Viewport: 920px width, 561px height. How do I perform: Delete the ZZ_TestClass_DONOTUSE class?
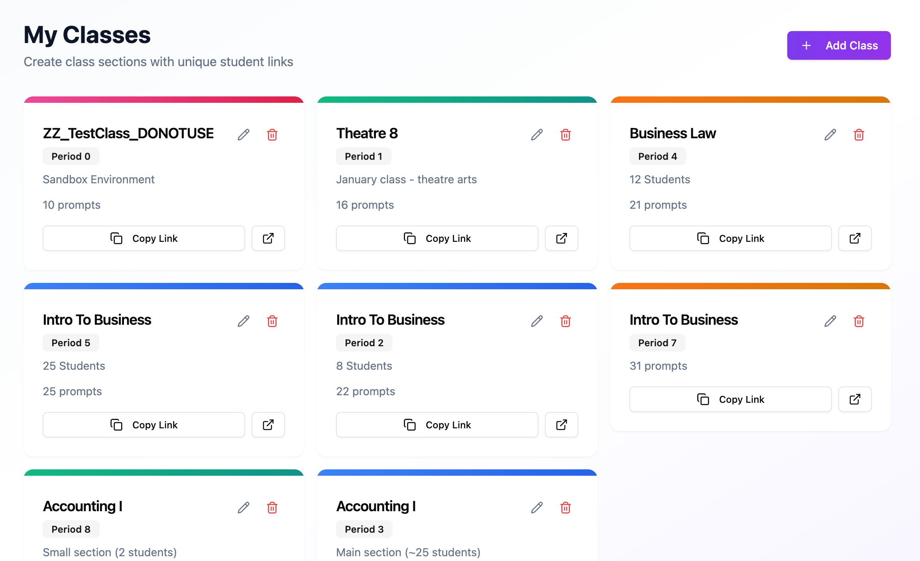tap(272, 135)
